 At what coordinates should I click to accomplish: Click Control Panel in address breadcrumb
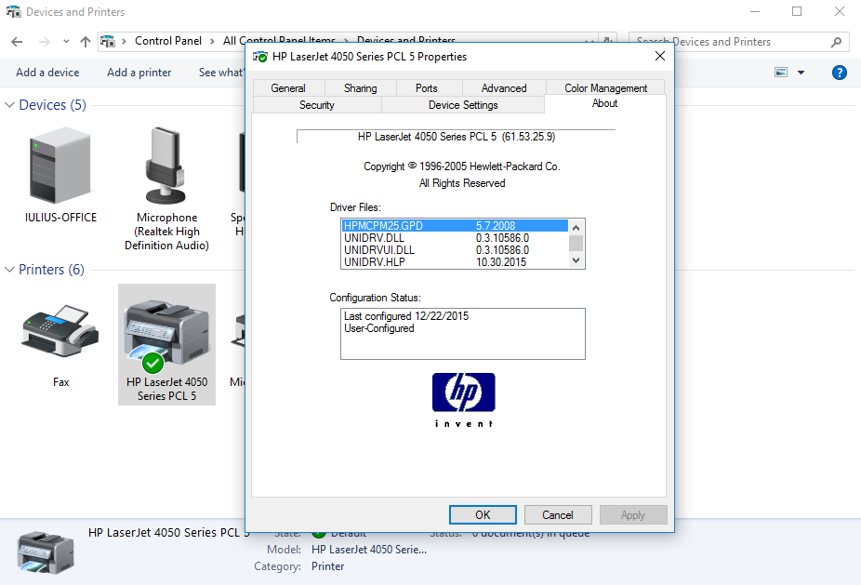168,41
